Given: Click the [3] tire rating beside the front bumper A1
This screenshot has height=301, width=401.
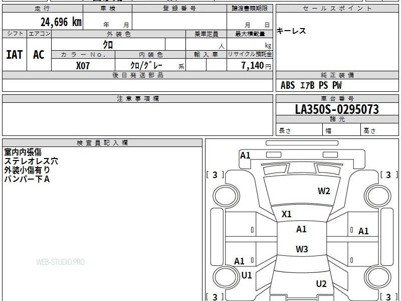Looking at the screenshot, I should click(215, 175).
